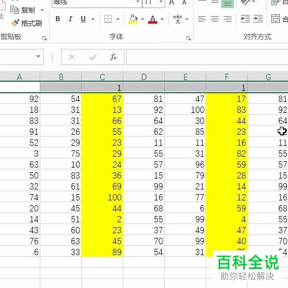This screenshot has height=288, width=288.
Task: Click merge cells icon
Action: [275, 19]
